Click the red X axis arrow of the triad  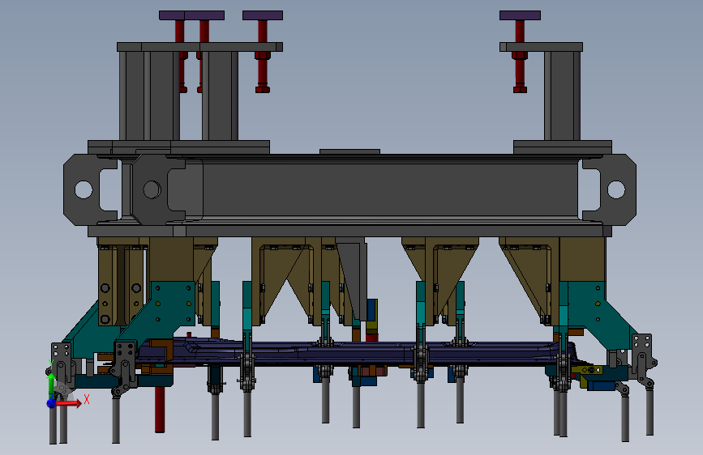(x=70, y=403)
